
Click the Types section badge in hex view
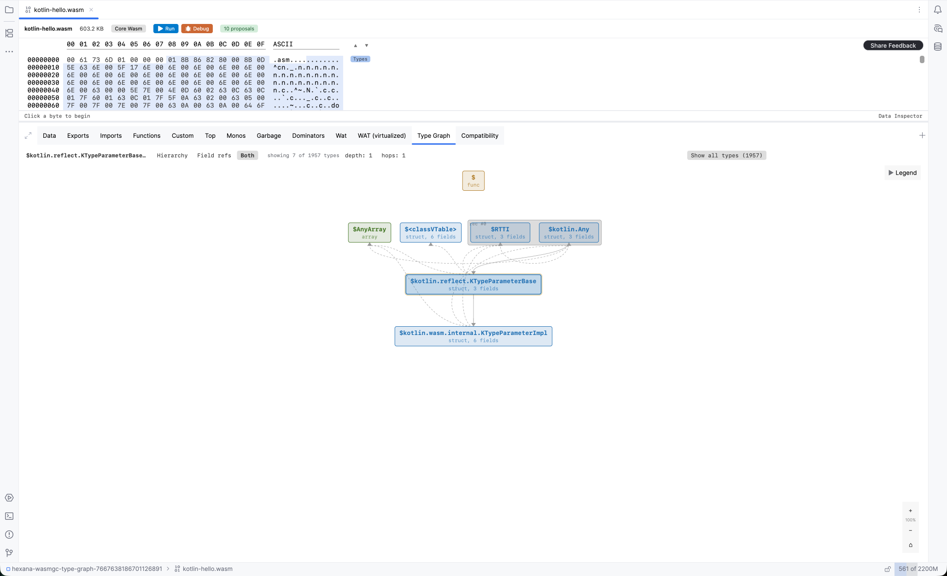pos(360,59)
